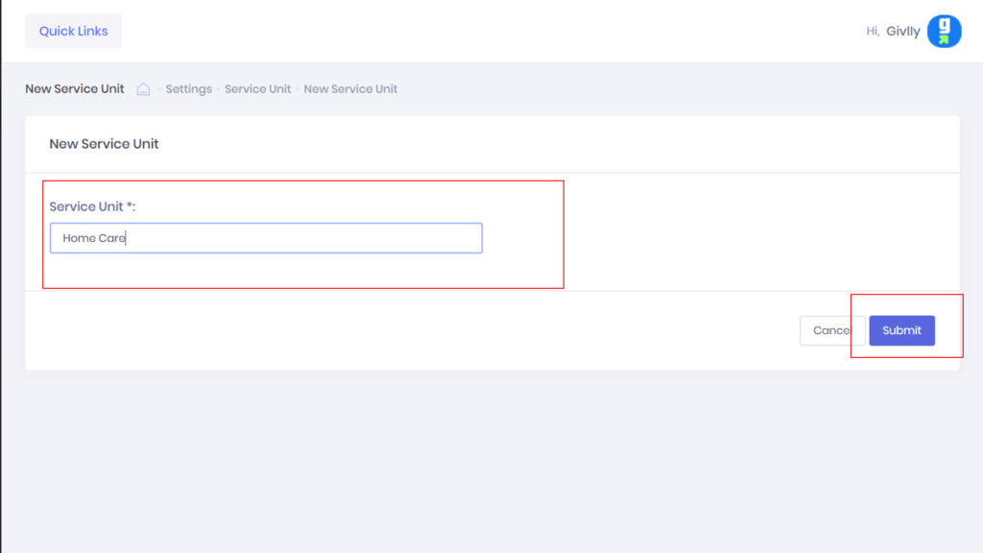Click the page title above the card
Screen dimensions: 983x553
[75, 89]
